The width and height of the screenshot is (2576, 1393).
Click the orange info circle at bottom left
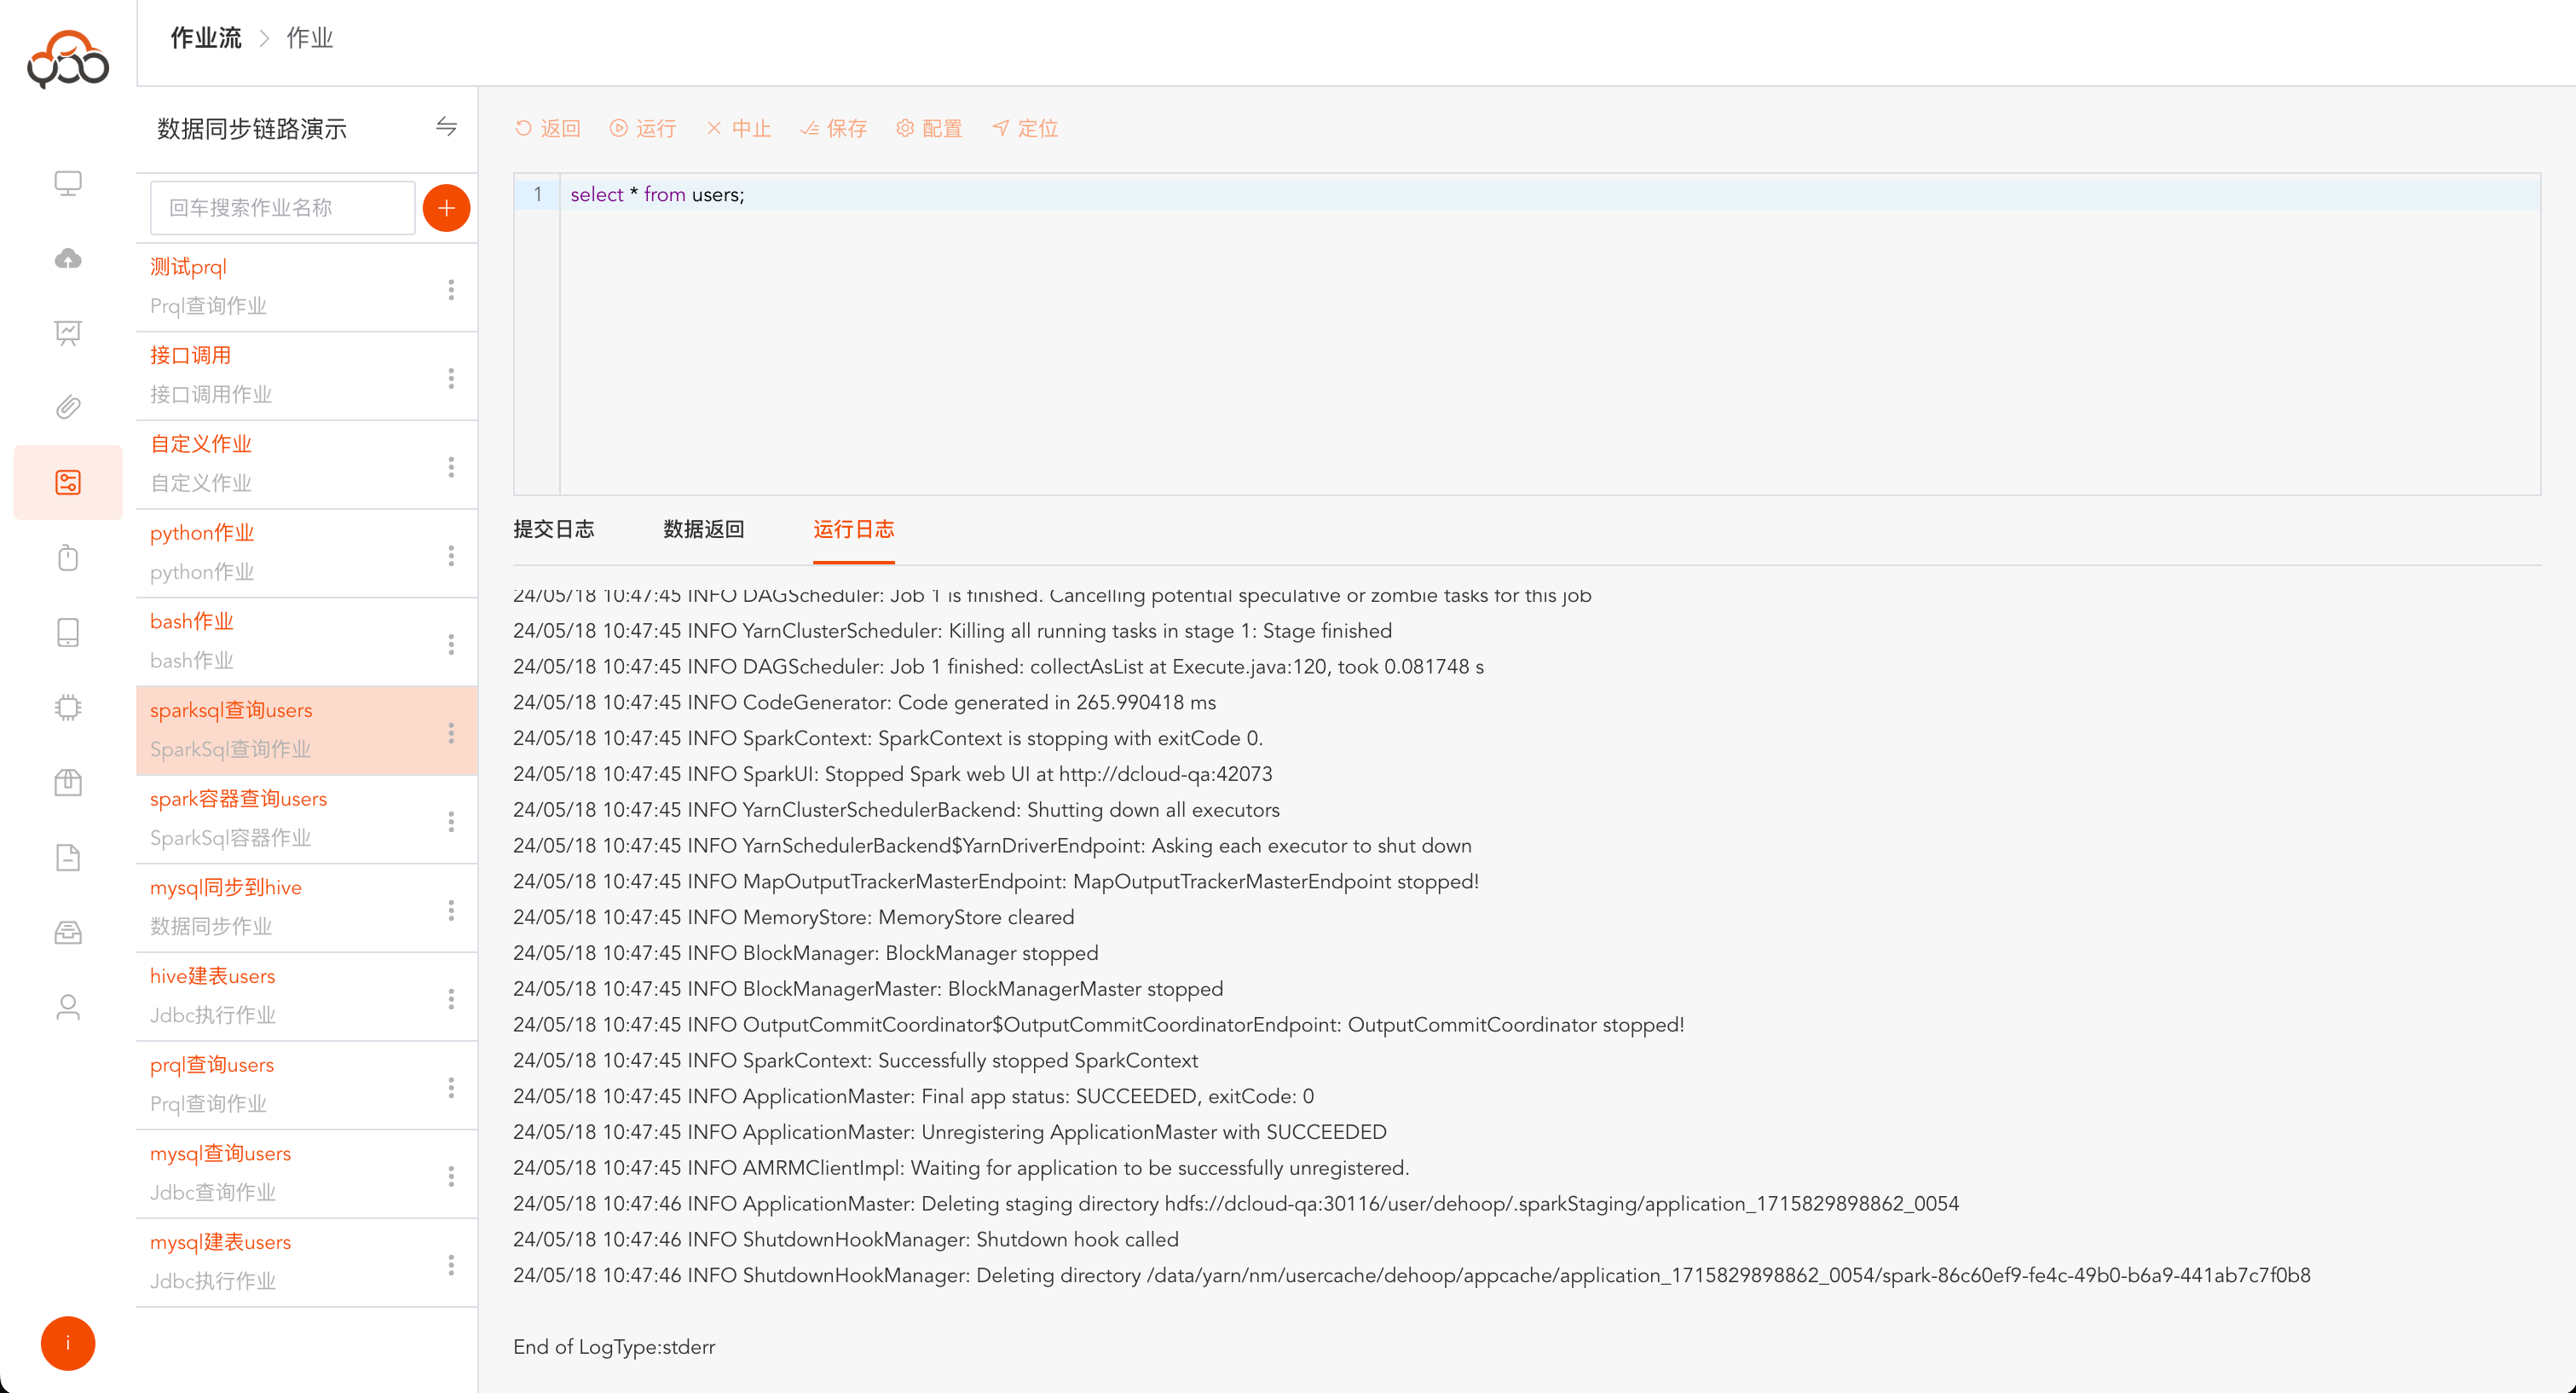tap(68, 1343)
